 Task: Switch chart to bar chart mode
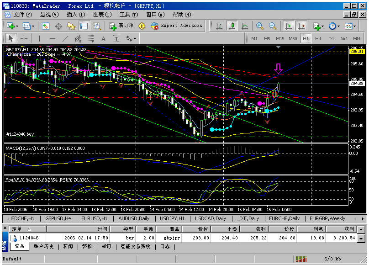tap(219, 26)
